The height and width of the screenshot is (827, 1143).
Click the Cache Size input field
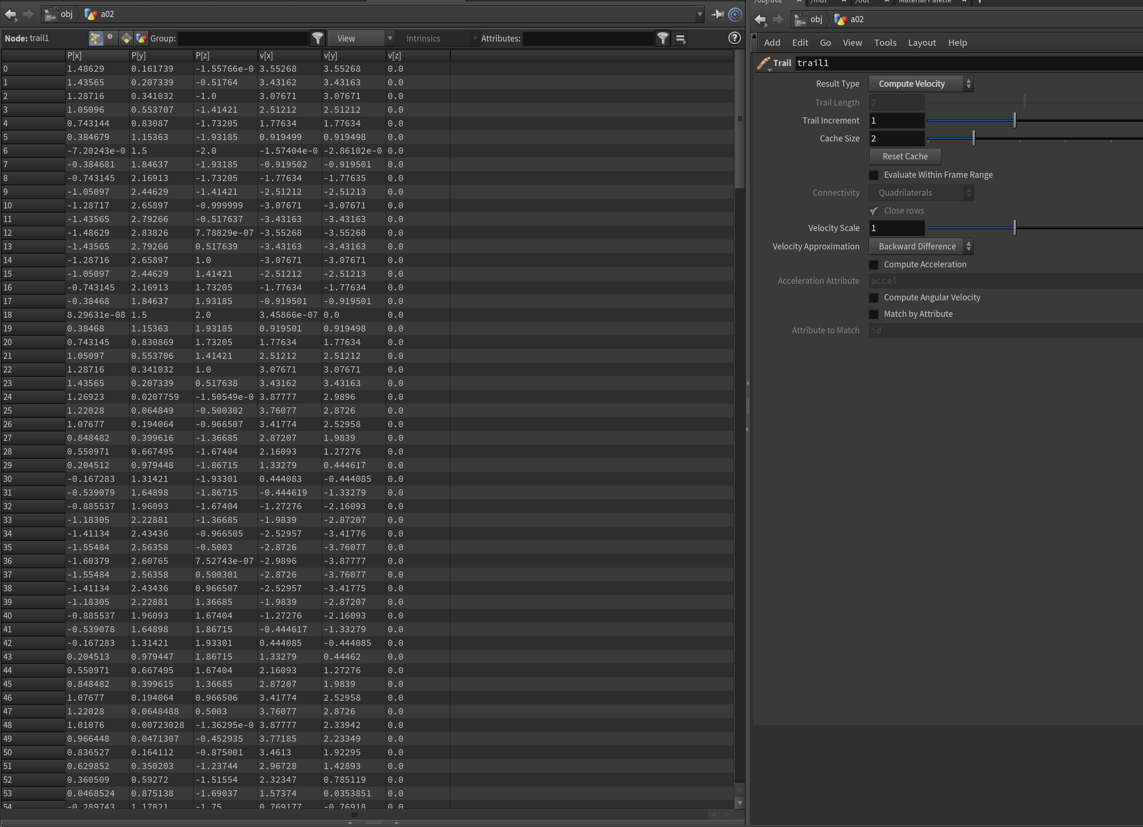pos(896,139)
